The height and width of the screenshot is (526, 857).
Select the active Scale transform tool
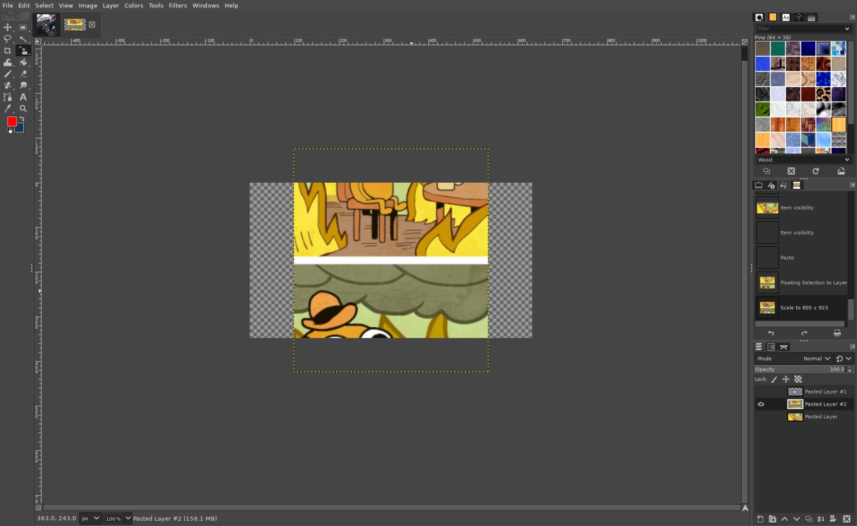pos(23,50)
